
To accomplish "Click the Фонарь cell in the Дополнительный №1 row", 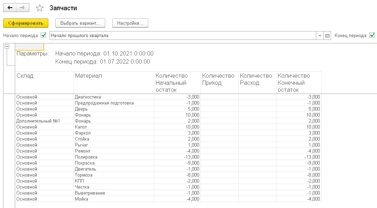I will pos(114,121).
